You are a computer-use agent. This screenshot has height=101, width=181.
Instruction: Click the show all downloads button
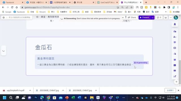(x=170, y=90)
